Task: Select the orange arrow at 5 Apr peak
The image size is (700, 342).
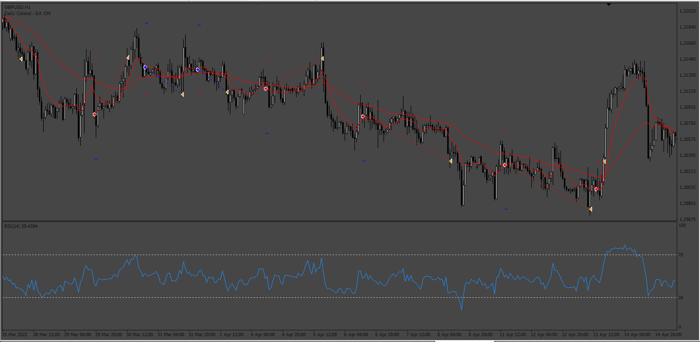Action: (x=322, y=58)
